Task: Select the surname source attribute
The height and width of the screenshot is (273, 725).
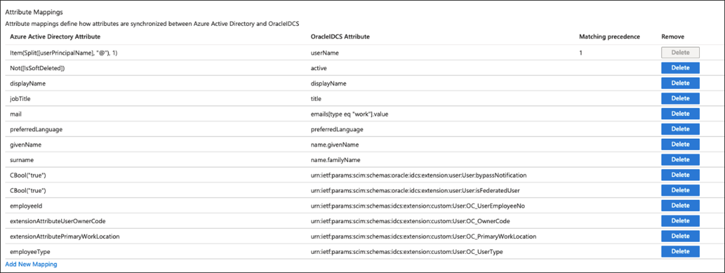Action: coord(23,160)
